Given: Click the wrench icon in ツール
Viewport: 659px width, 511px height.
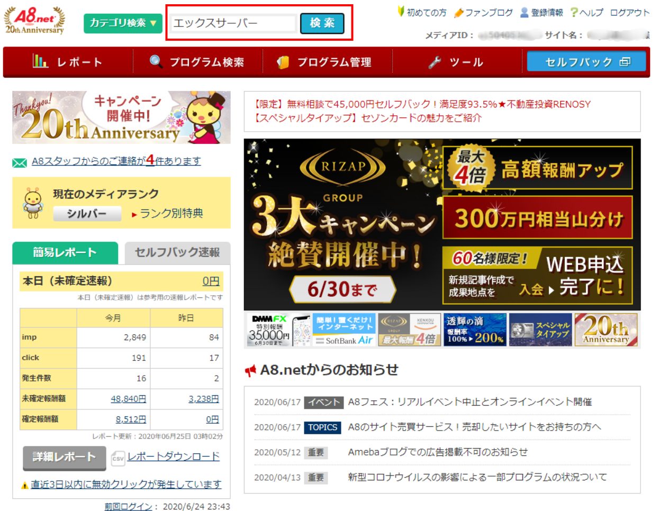Looking at the screenshot, I should (435, 62).
